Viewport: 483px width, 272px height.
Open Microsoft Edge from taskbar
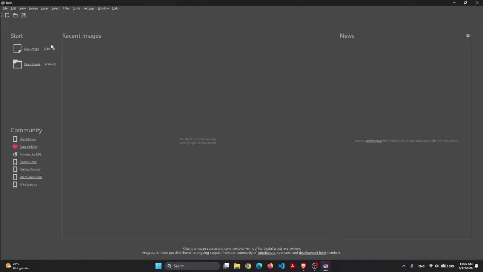pos(259,266)
